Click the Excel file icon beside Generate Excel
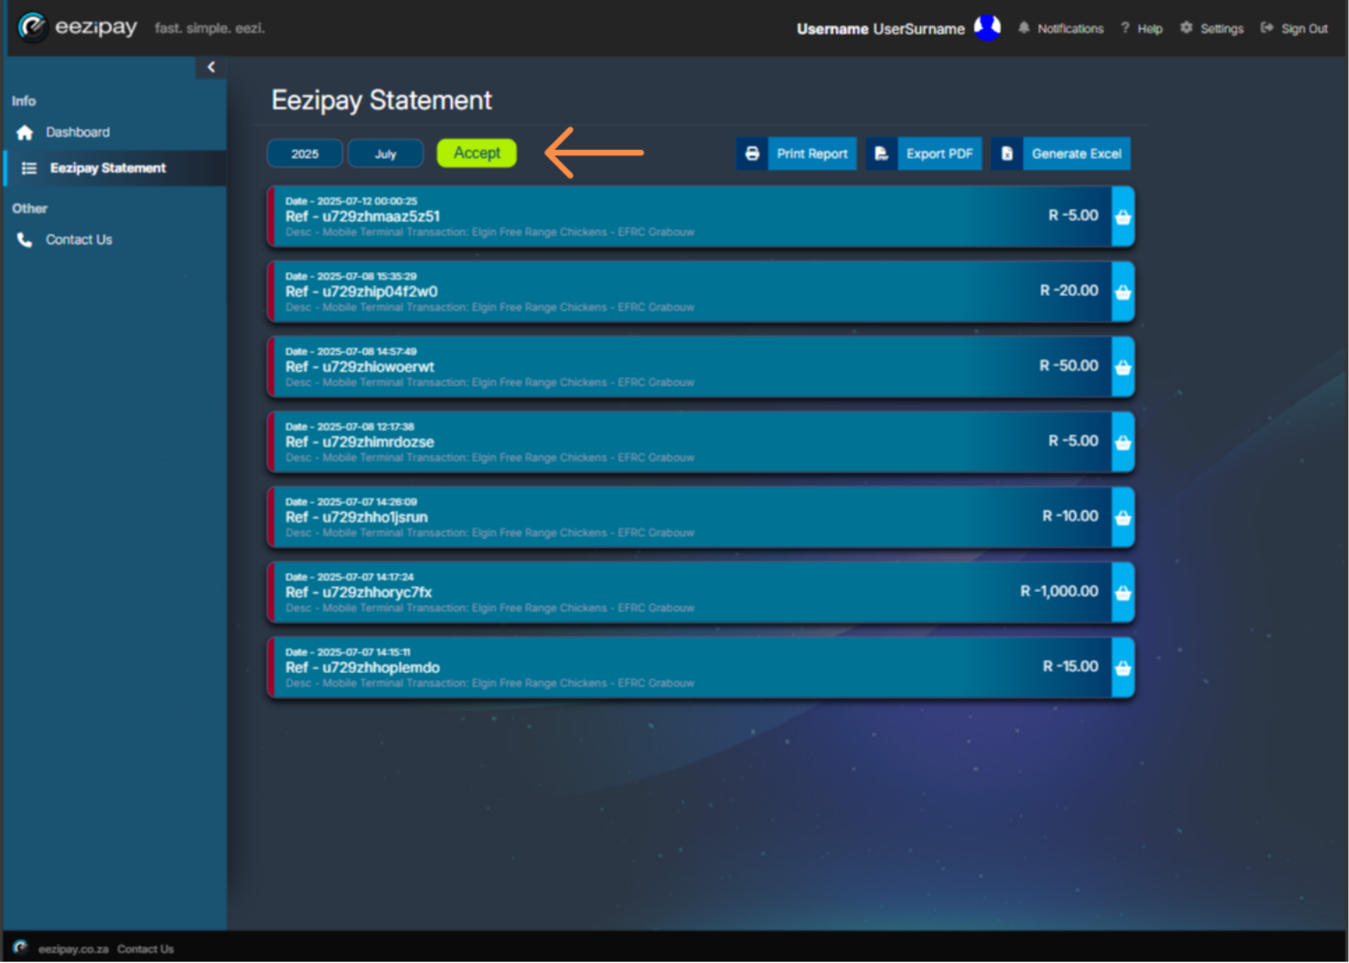 tap(1007, 153)
